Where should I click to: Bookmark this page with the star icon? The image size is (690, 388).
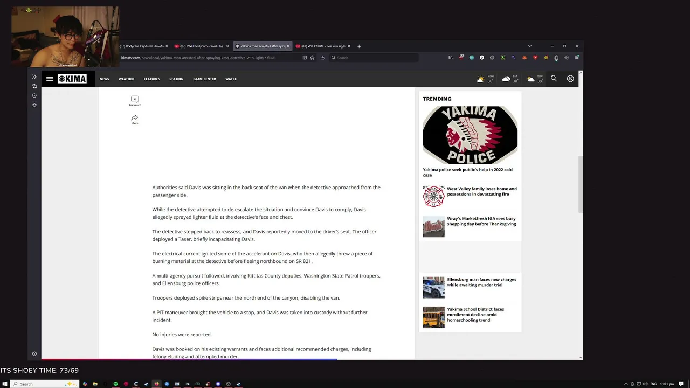[x=312, y=58]
